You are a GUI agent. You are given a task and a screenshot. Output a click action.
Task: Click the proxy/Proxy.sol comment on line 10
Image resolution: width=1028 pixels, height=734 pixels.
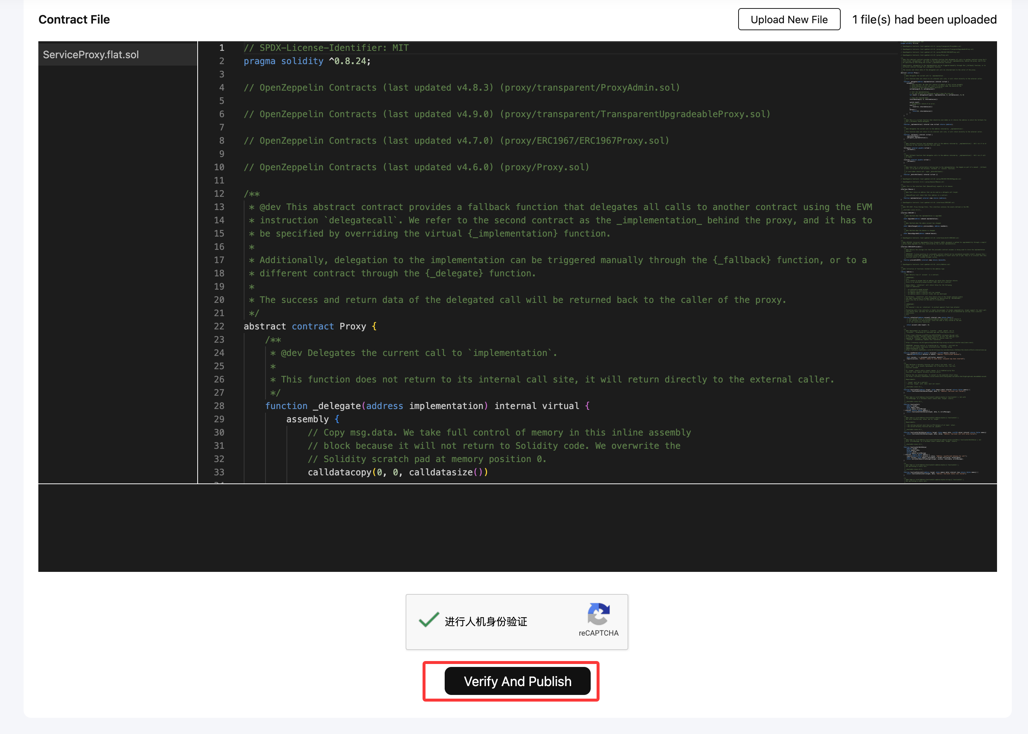pos(417,167)
